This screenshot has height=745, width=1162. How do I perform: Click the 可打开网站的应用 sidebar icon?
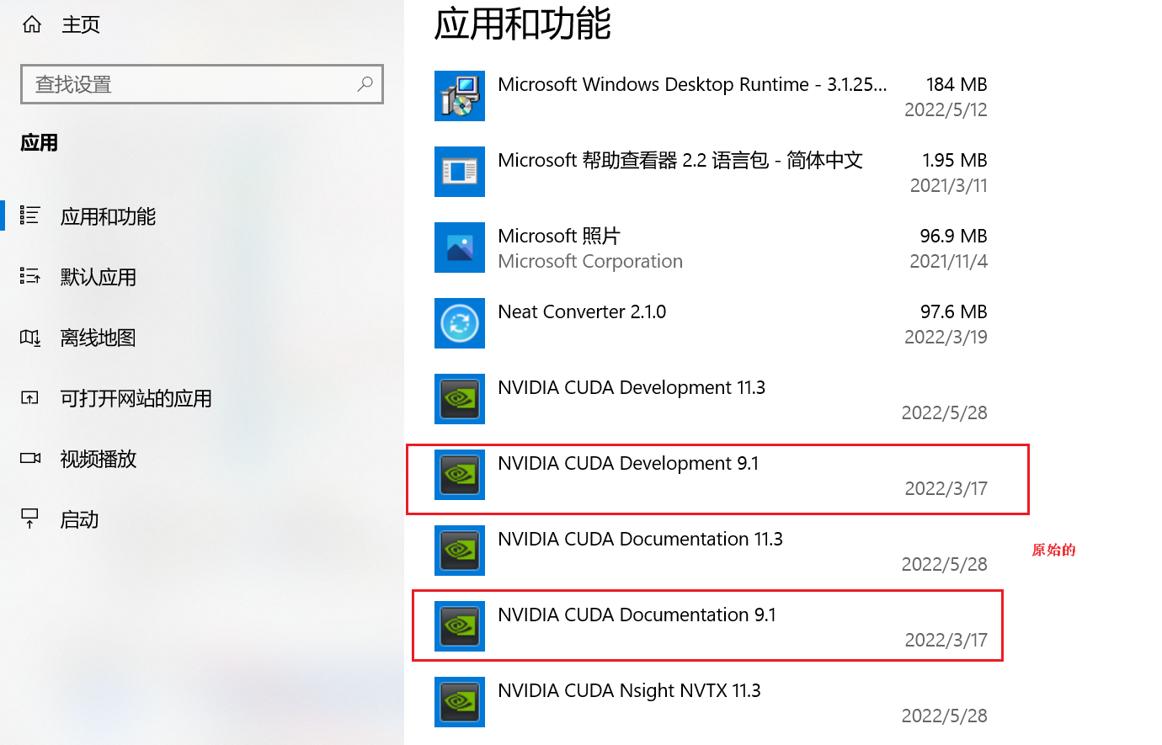click(x=30, y=398)
